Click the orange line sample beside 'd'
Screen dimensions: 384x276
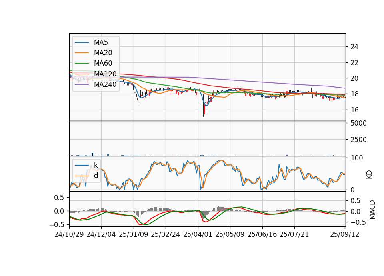point(82,176)
